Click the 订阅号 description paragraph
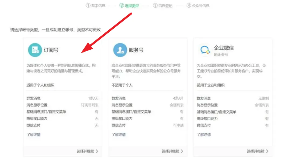Screen dimensions: 291x166 coord(61,68)
